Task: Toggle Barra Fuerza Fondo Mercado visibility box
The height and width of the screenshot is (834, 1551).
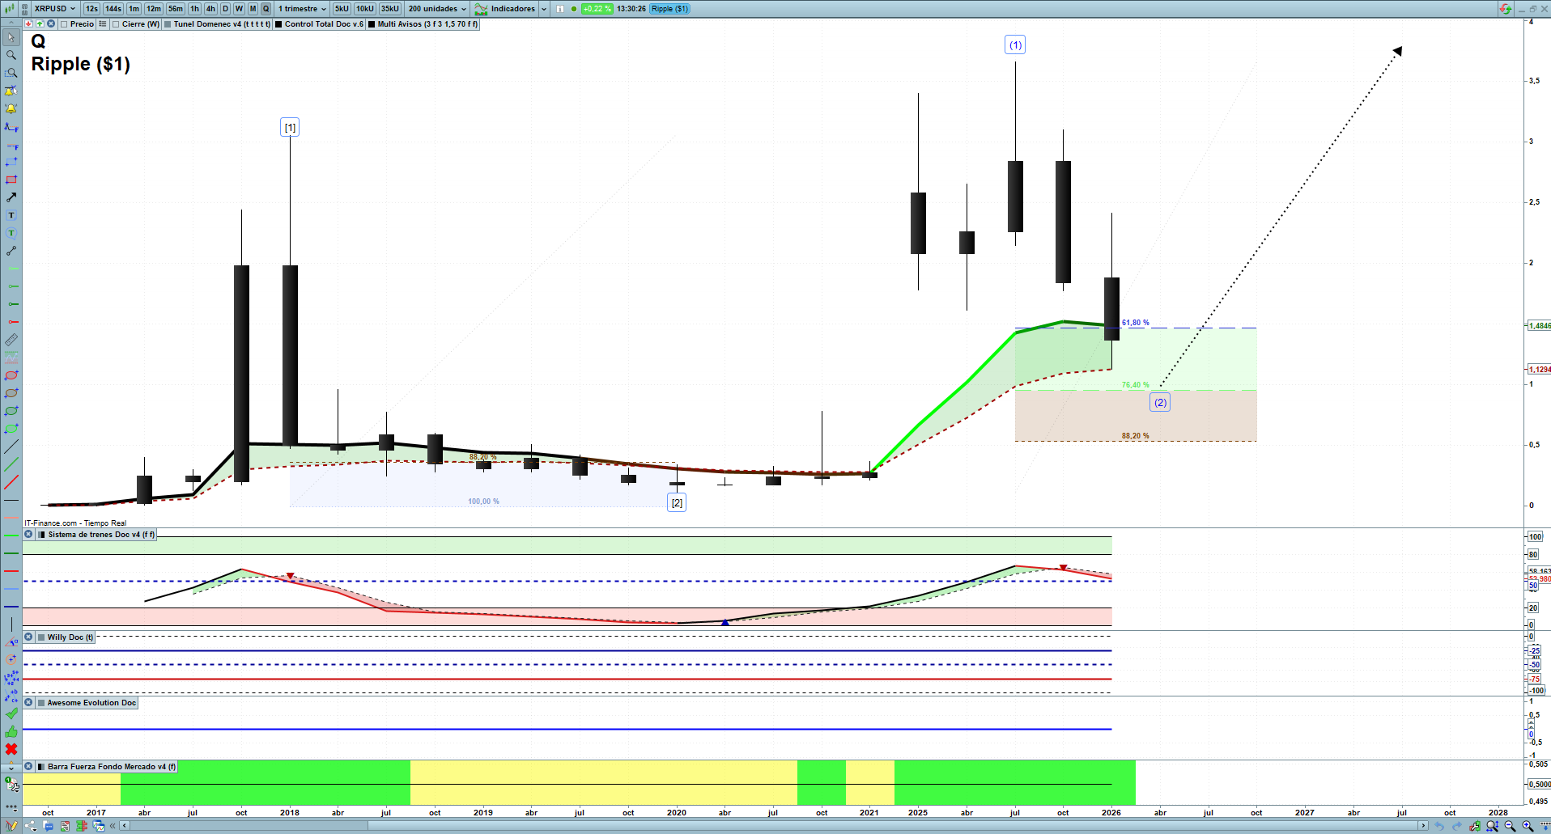Action: tap(41, 767)
